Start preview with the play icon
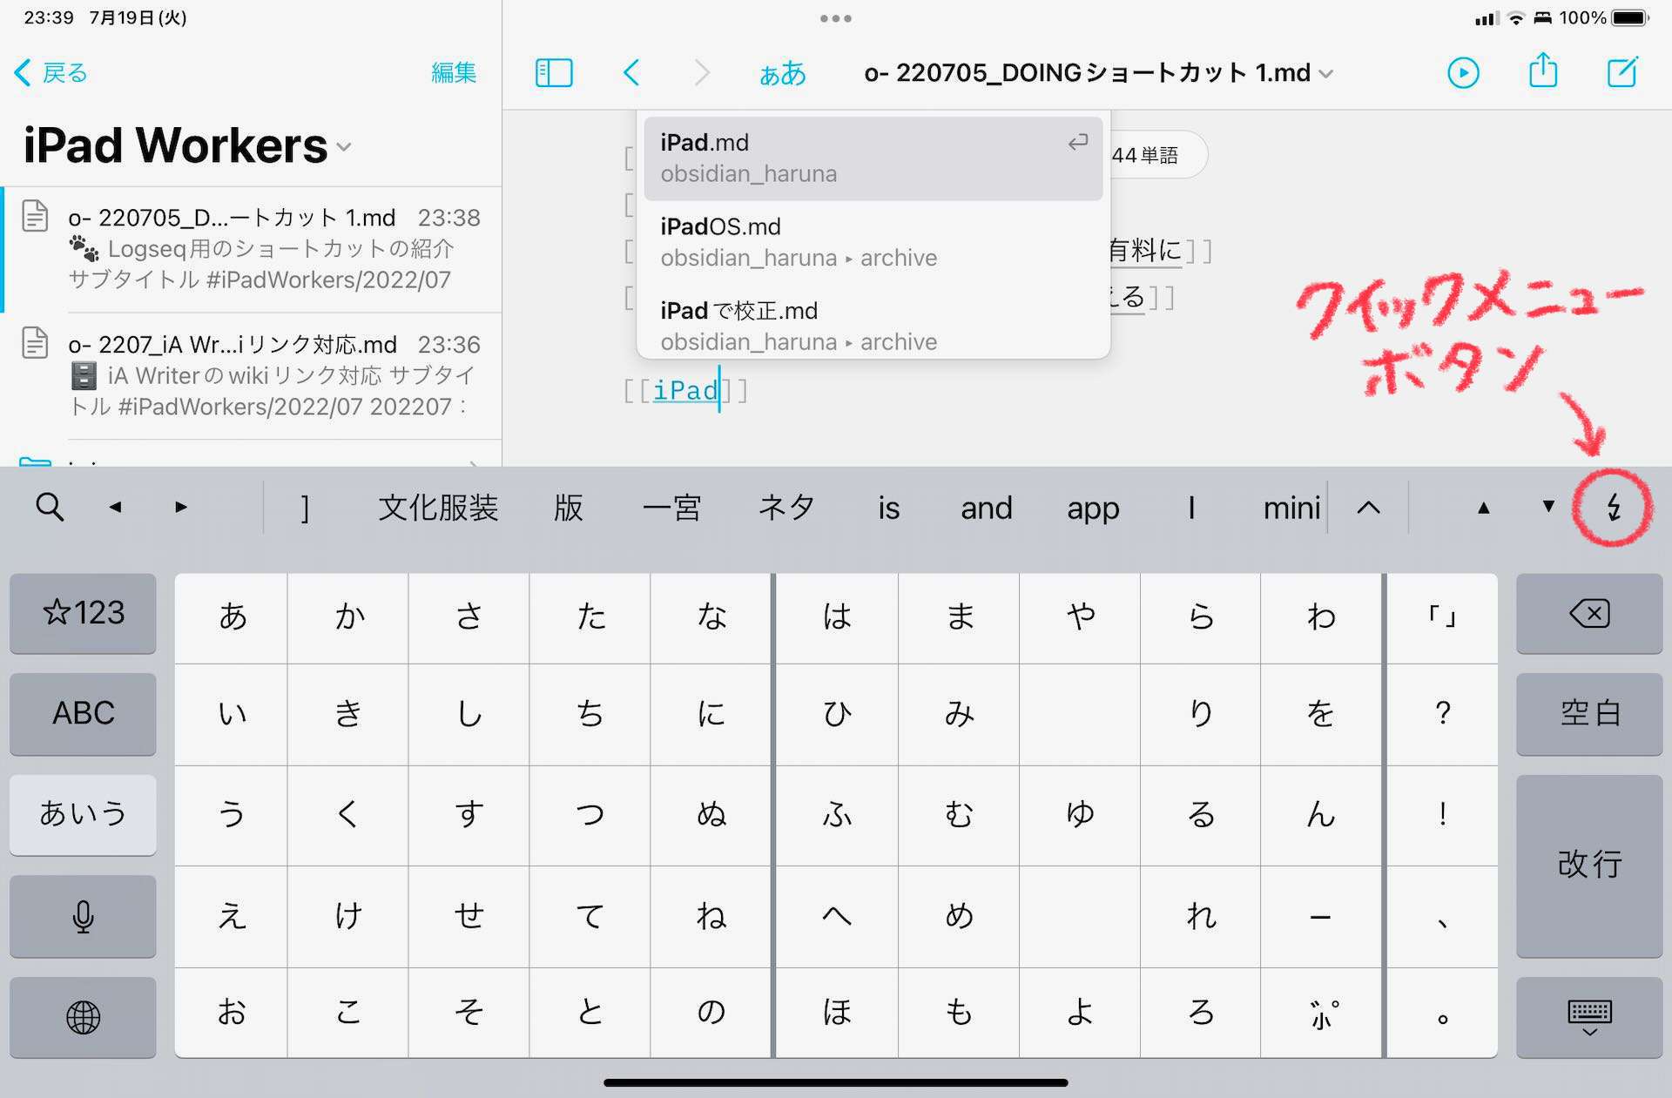This screenshot has height=1098, width=1672. point(1463,72)
